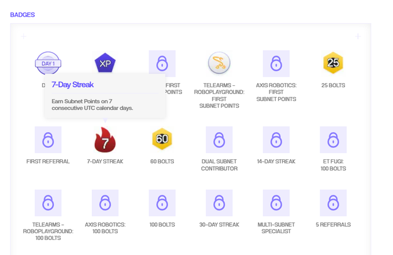Image resolution: width=393 pixels, height=255 pixels.
Task: Click the 'FIRST REFERRAL' label text
Action: coord(48,162)
